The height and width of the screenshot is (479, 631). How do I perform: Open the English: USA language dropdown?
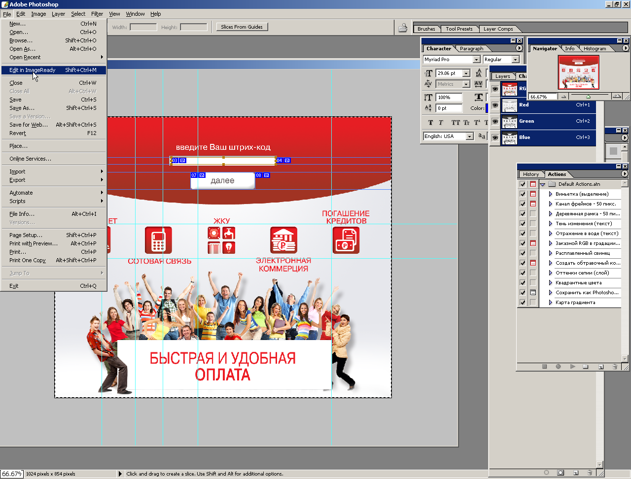coord(470,137)
